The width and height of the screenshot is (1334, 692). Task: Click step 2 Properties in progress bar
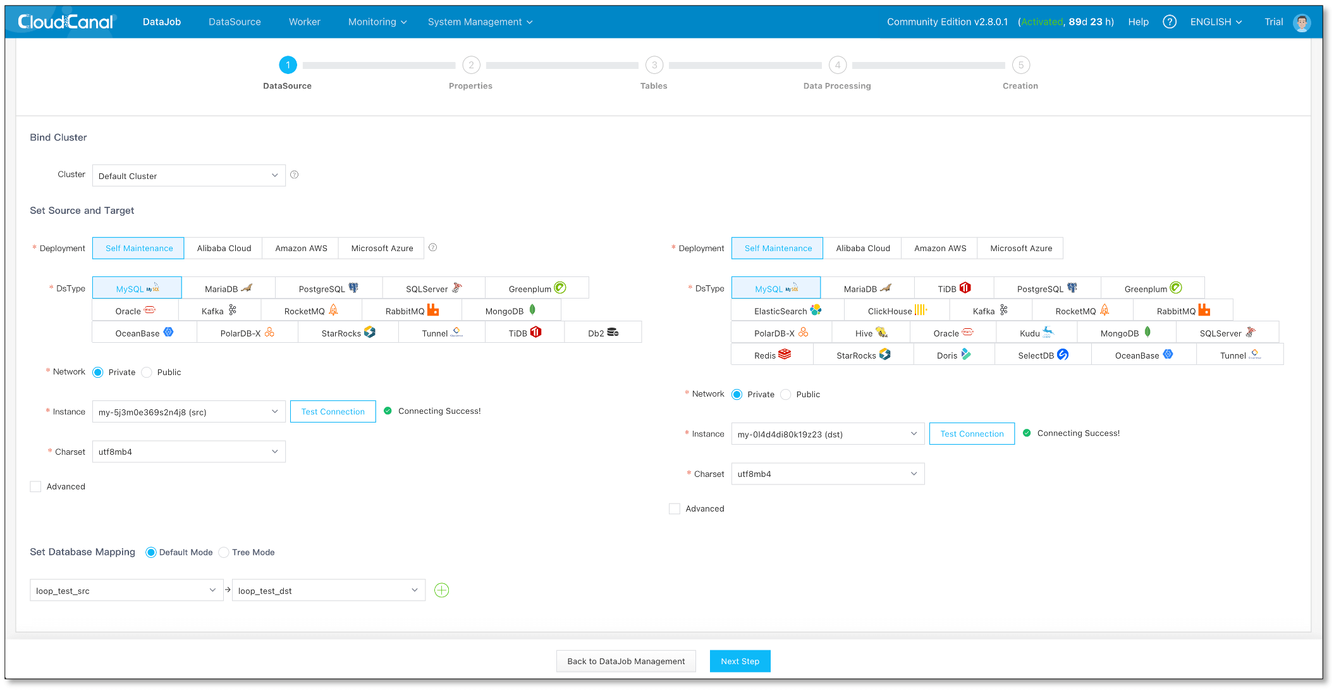pyautogui.click(x=471, y=65)
